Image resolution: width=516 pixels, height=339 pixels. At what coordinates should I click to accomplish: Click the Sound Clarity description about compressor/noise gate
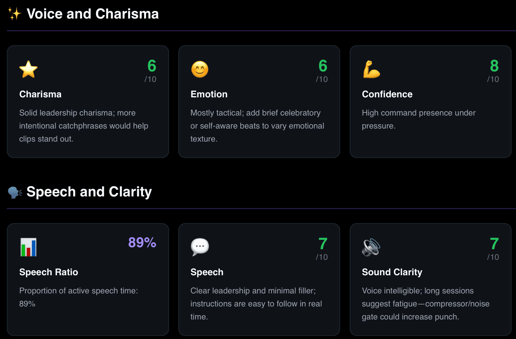click(426, 304)
